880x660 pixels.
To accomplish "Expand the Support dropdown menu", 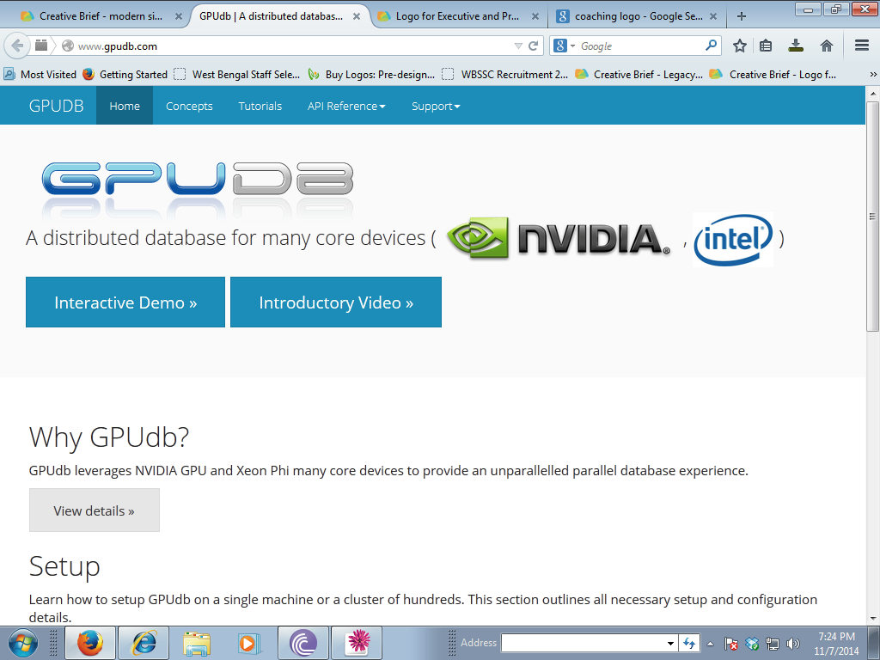I will (436, 106).
